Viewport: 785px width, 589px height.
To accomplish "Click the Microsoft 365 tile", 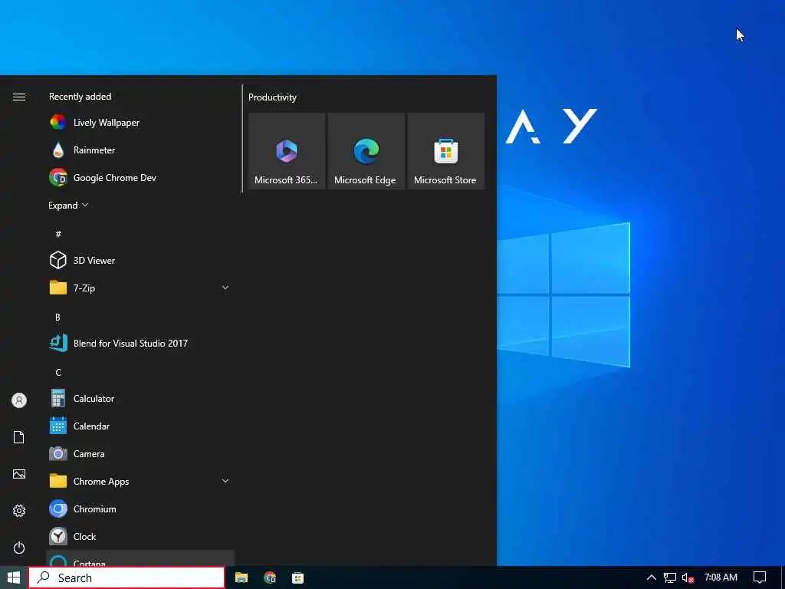I will 287,151.
